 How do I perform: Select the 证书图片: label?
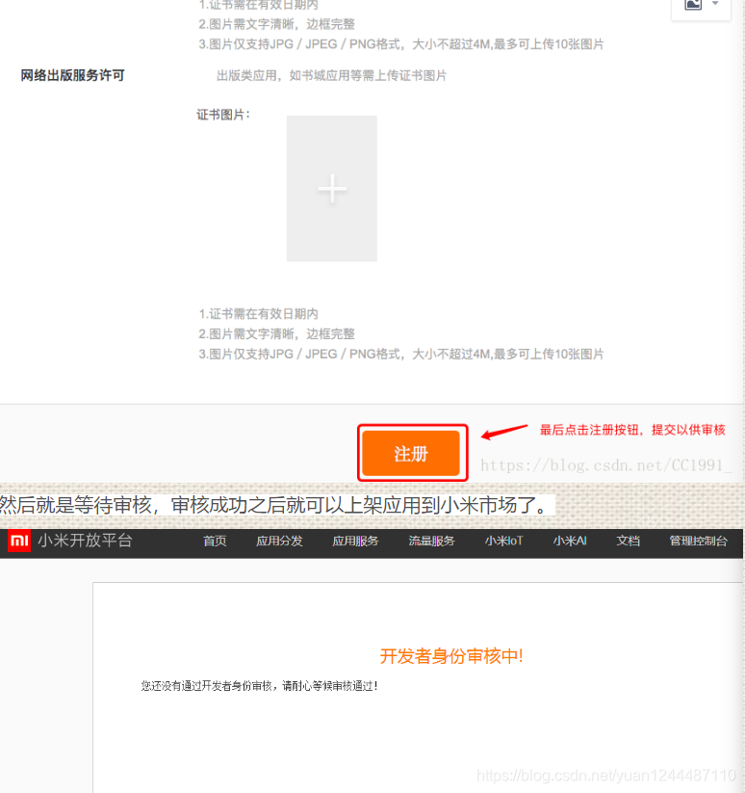[x=223, y=115]
